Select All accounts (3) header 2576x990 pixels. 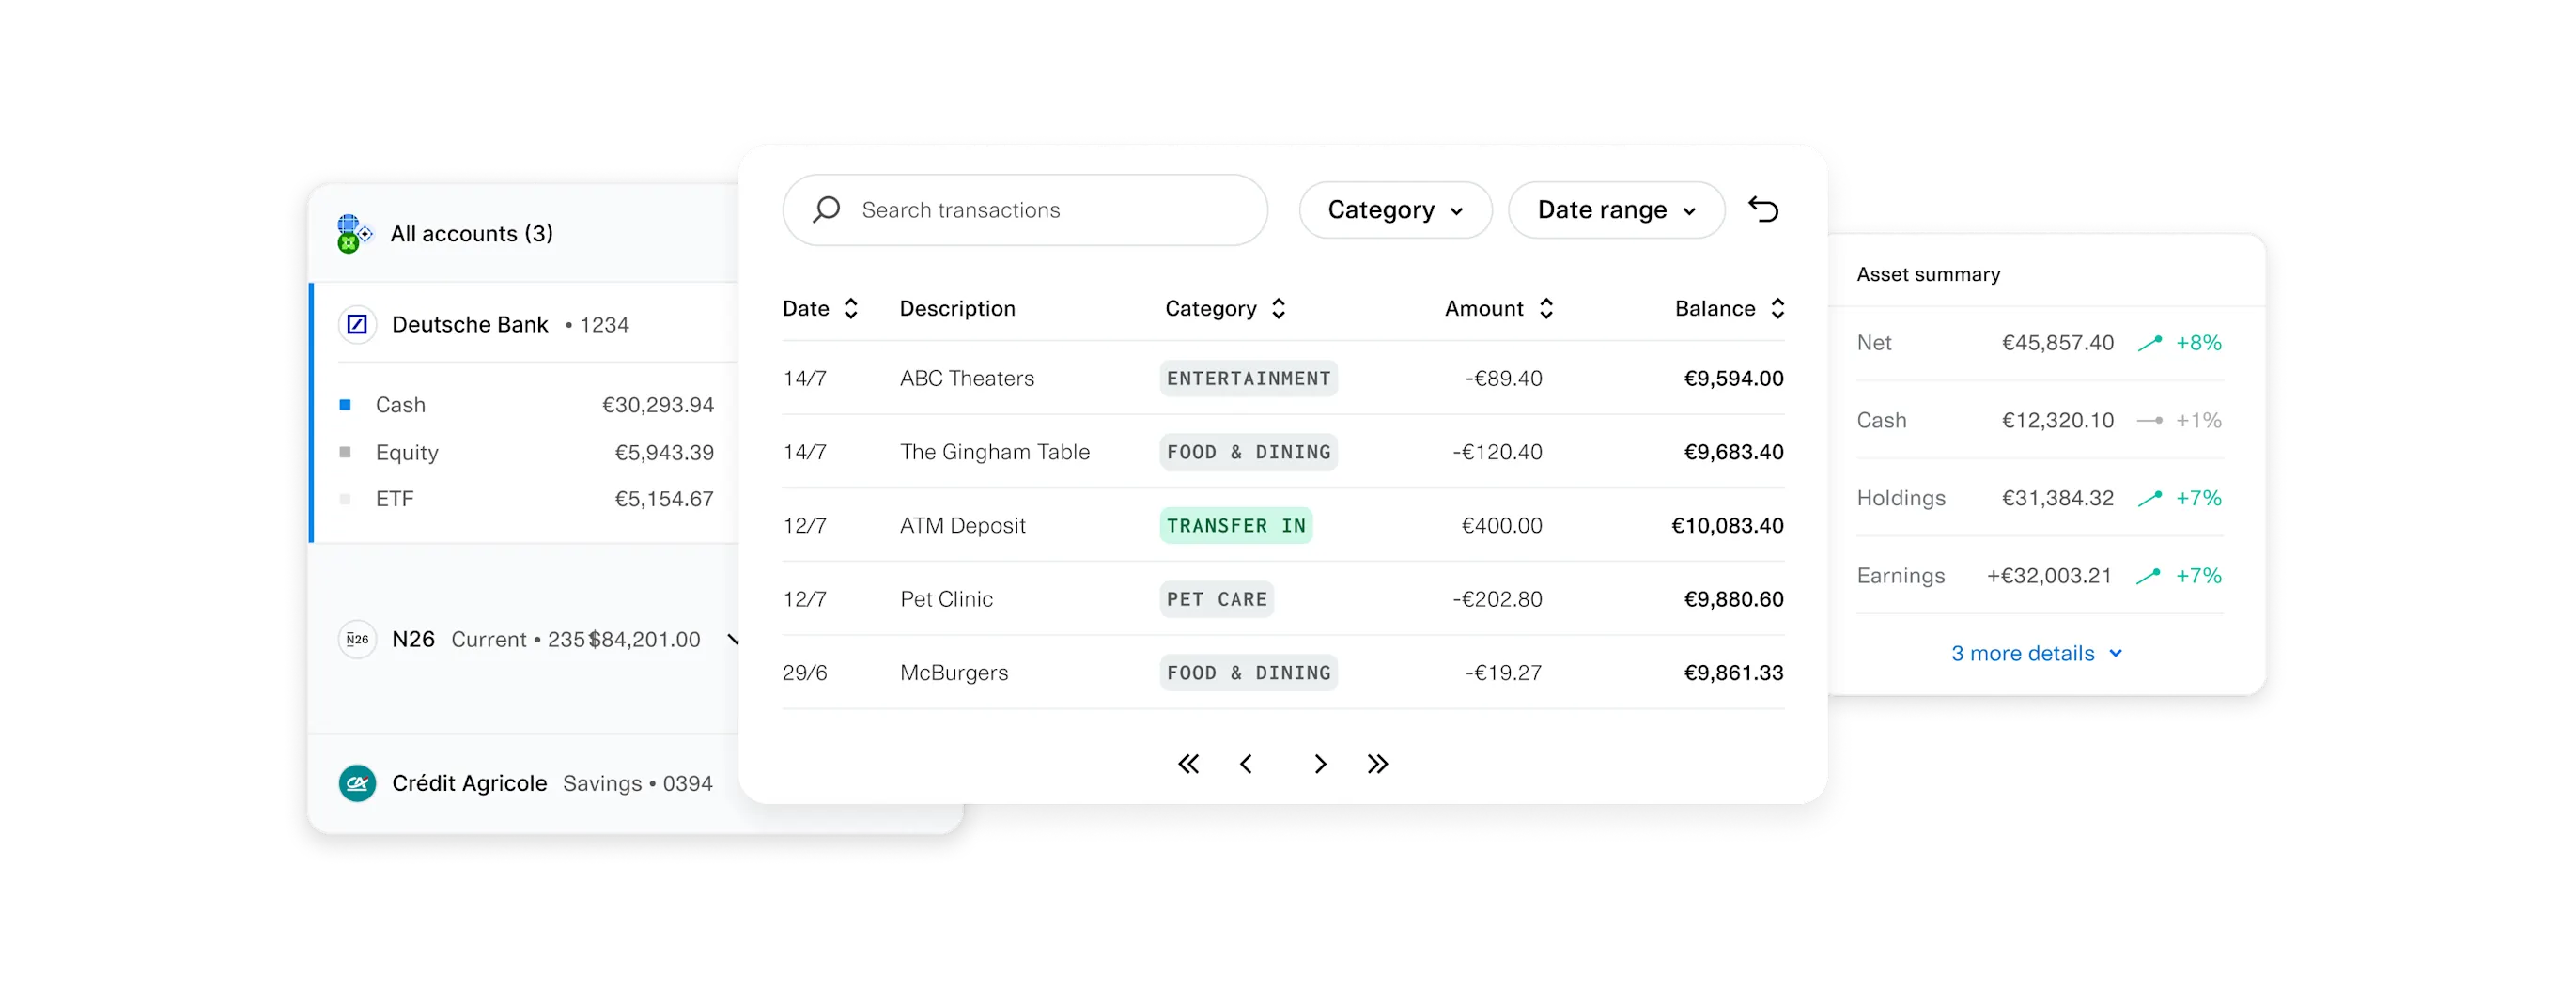[x=471, y=234]
